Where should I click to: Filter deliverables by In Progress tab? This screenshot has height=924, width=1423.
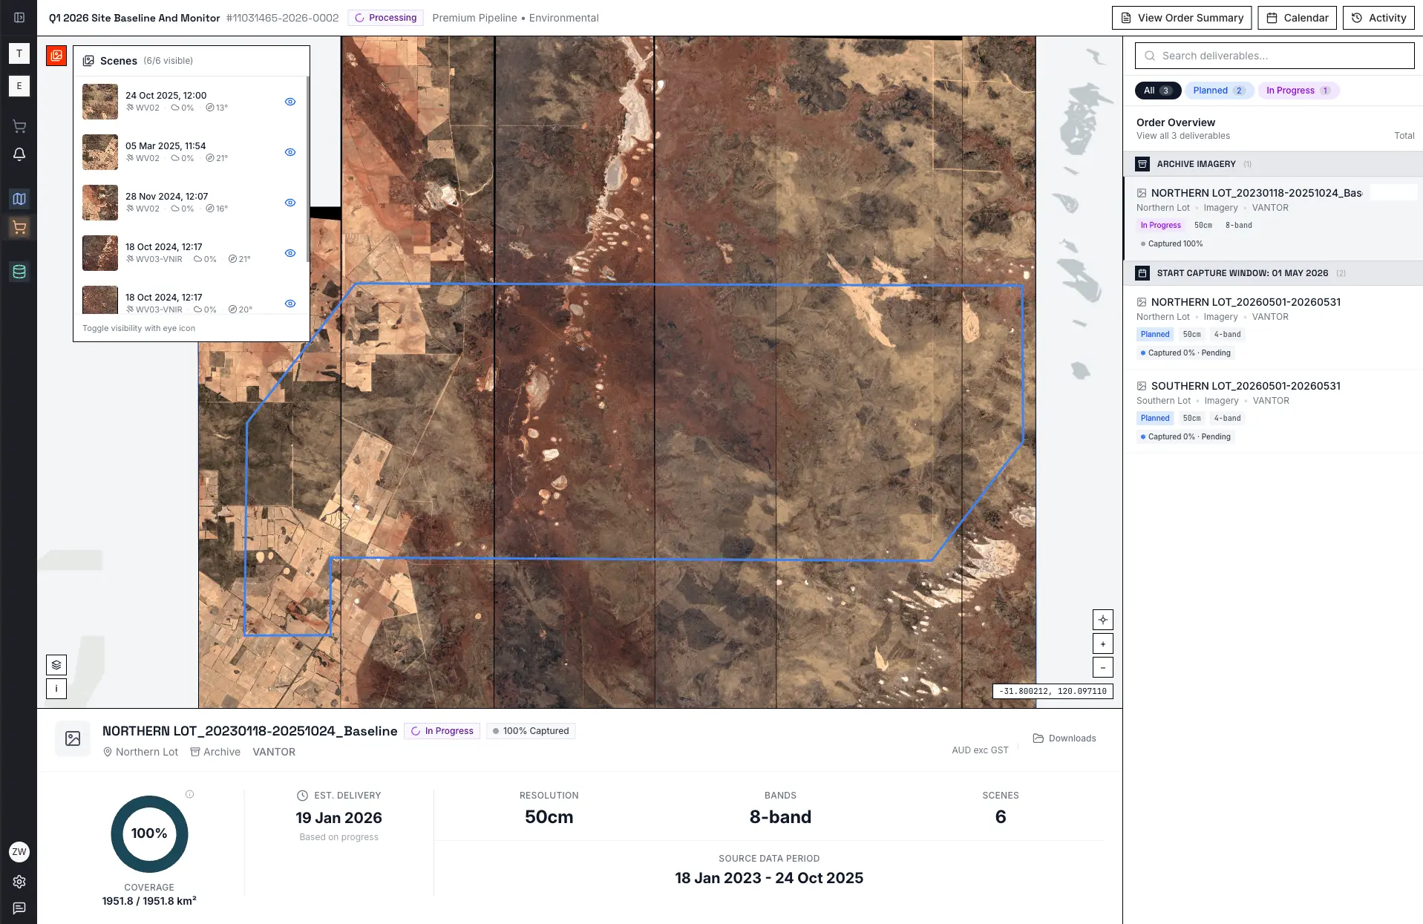pyautogui.click(x=1298, y=91)
